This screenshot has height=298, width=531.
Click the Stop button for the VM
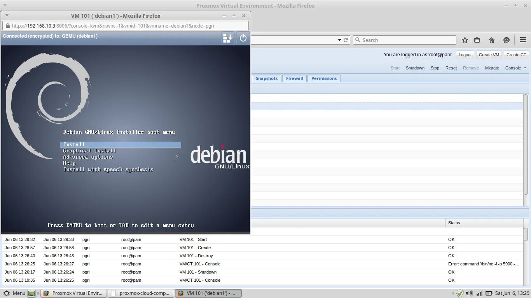point(435,68)
